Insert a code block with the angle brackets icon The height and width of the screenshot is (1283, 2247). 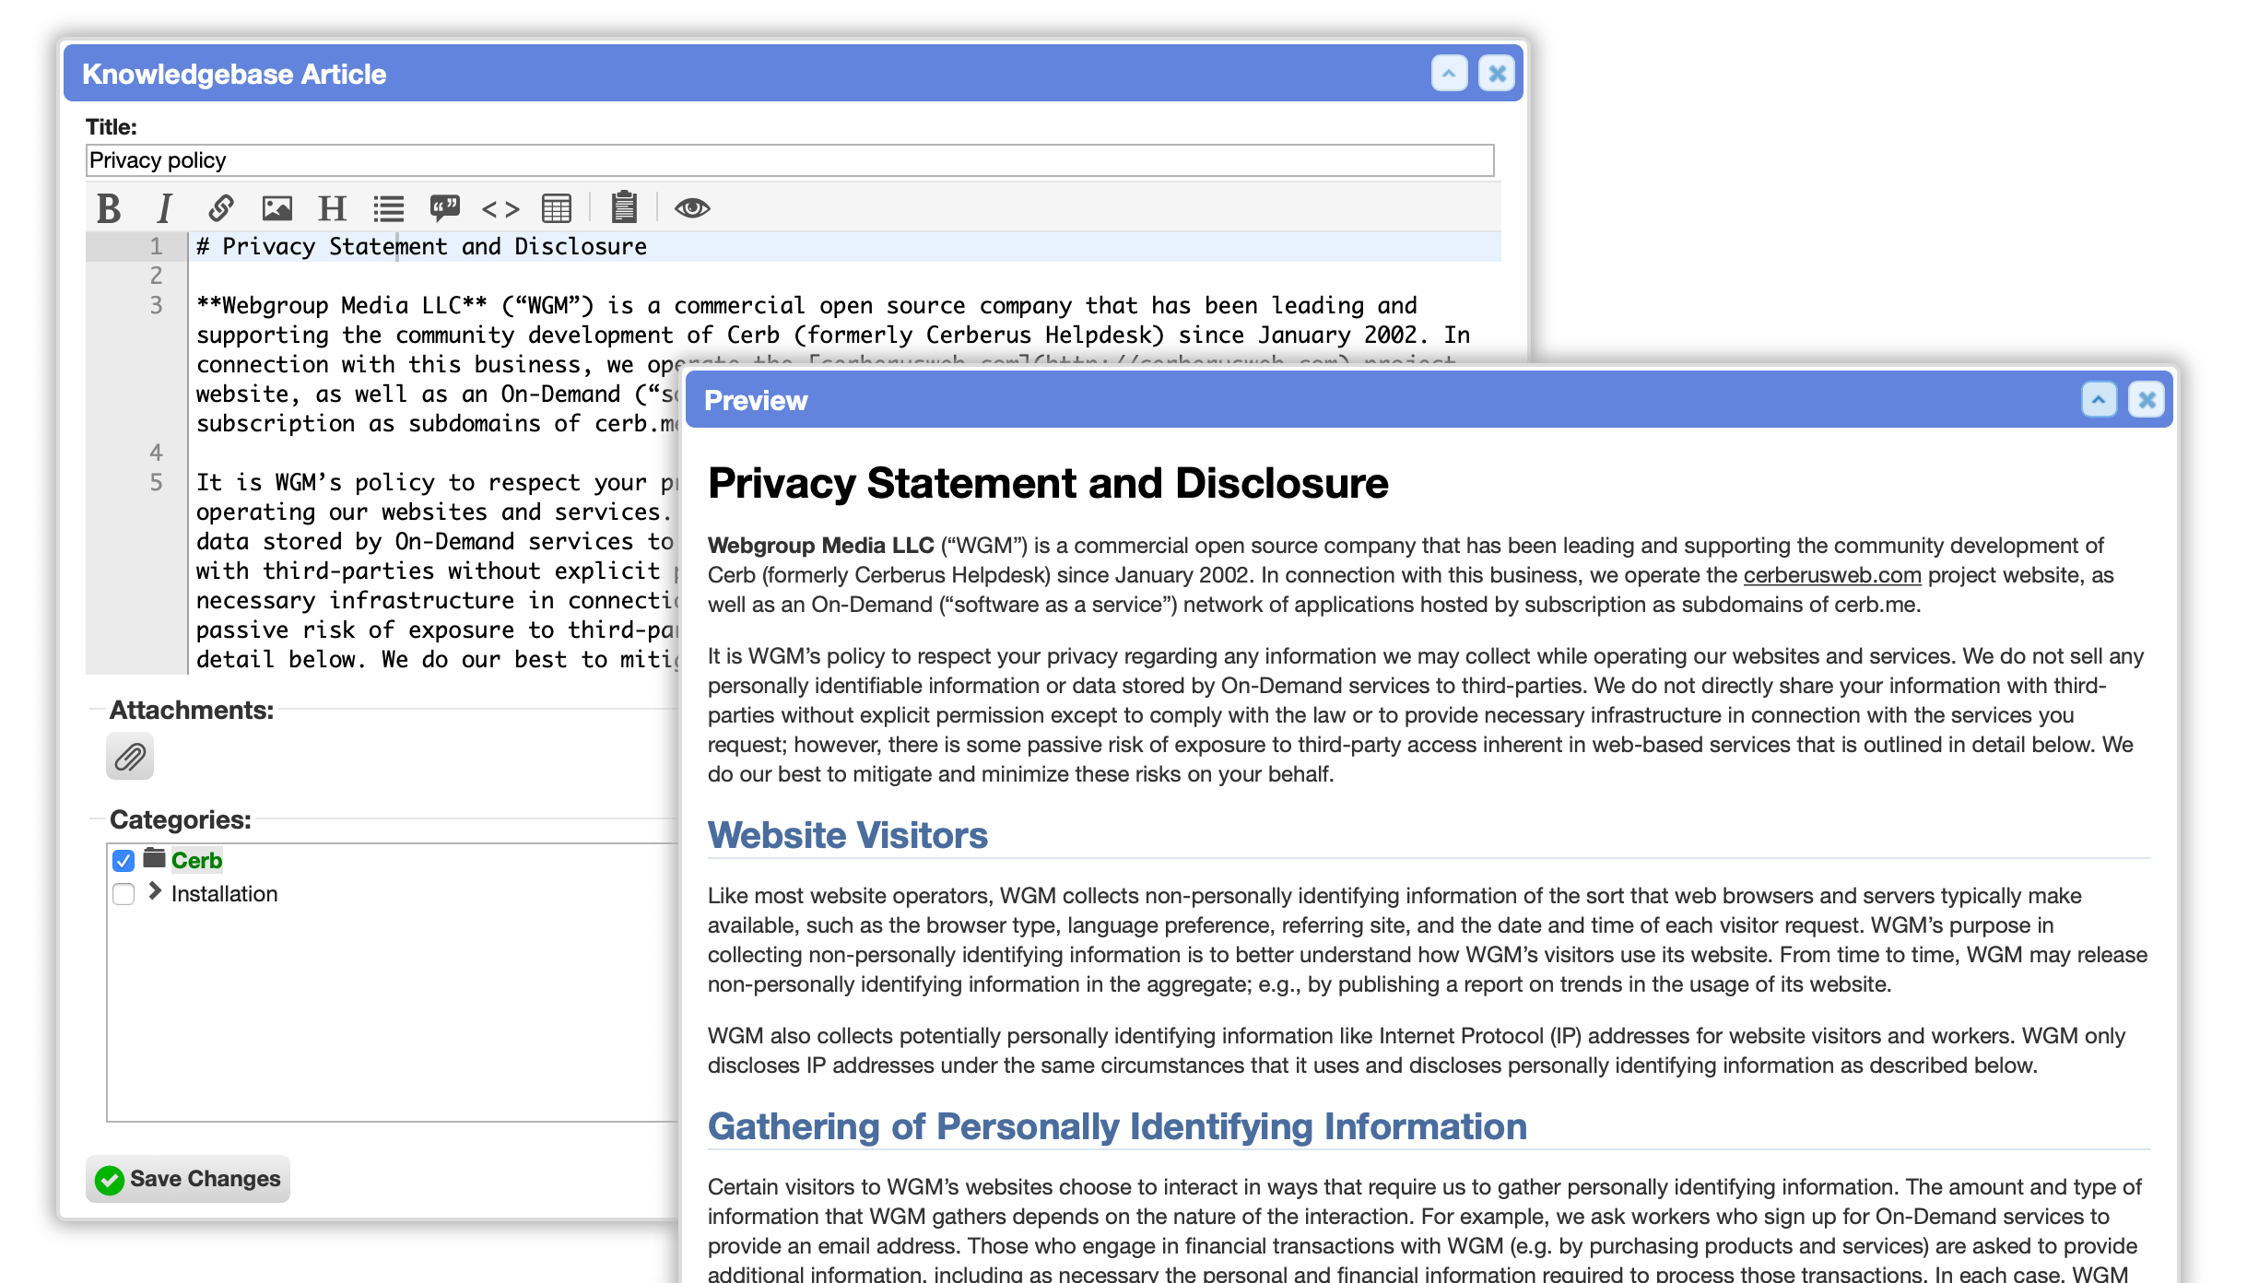[x=500, y=209]
